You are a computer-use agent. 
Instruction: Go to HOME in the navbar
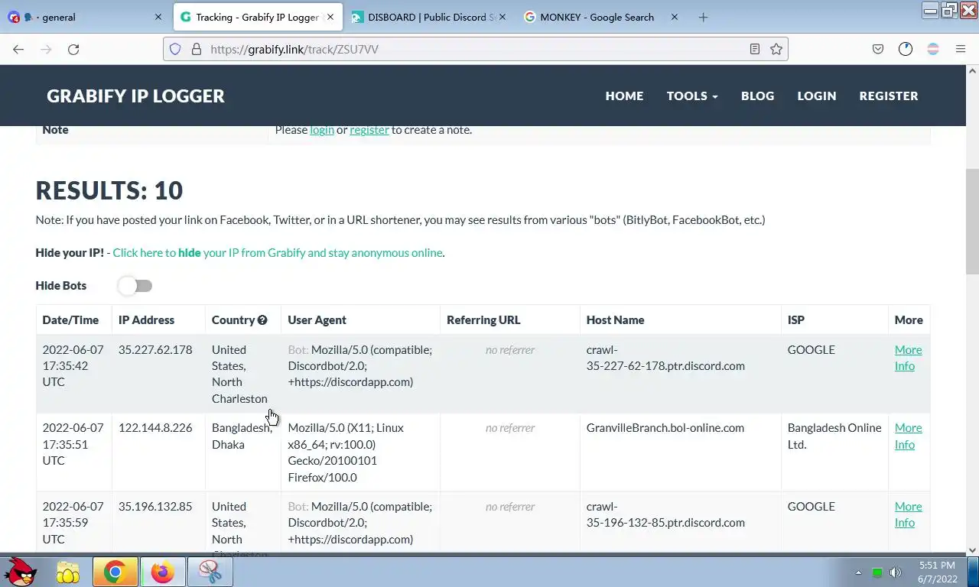click(624, 96)
